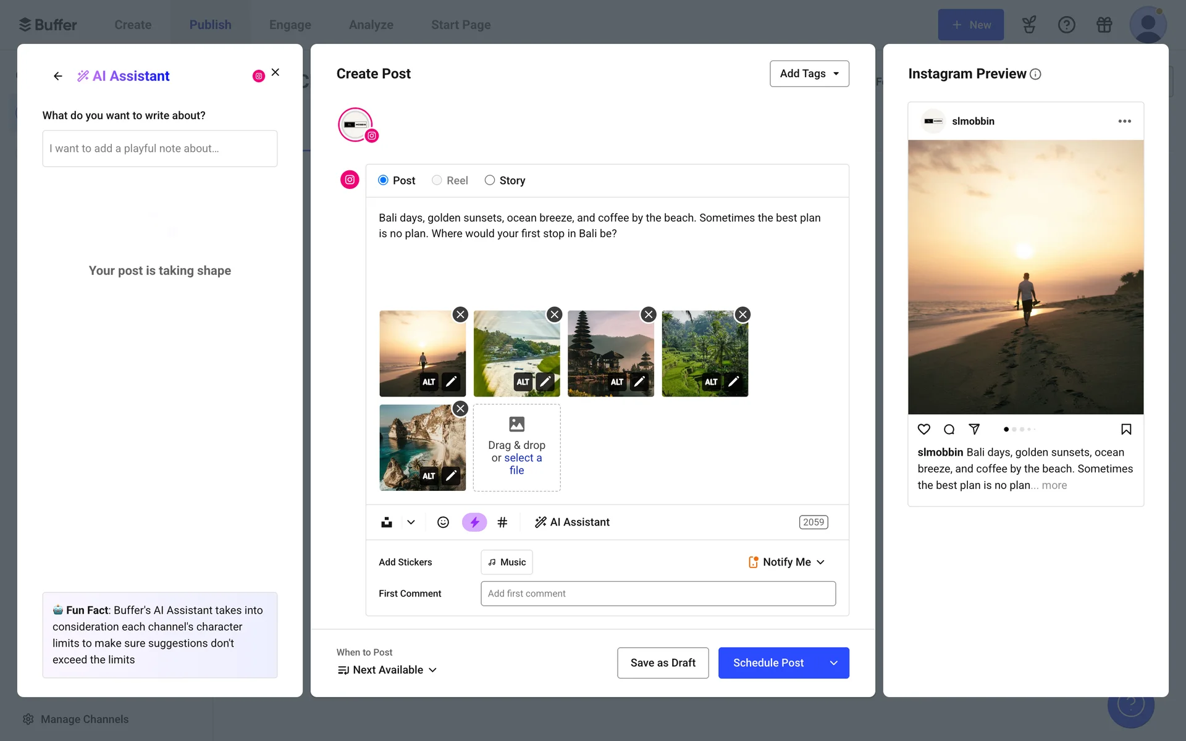Go back in AI Assistant panel
1186x741 pixels.
pos(58,76)
